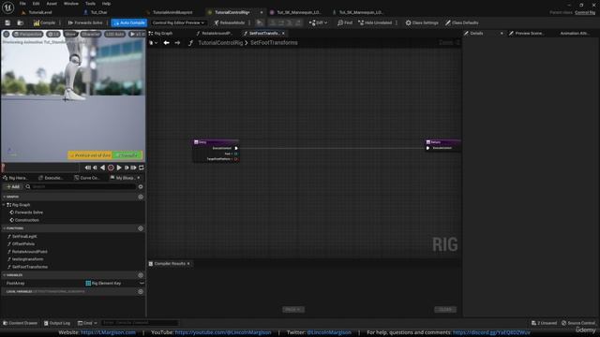
Task: Switch to the Execution Stack tab
Action: click(x=51, y=178)
